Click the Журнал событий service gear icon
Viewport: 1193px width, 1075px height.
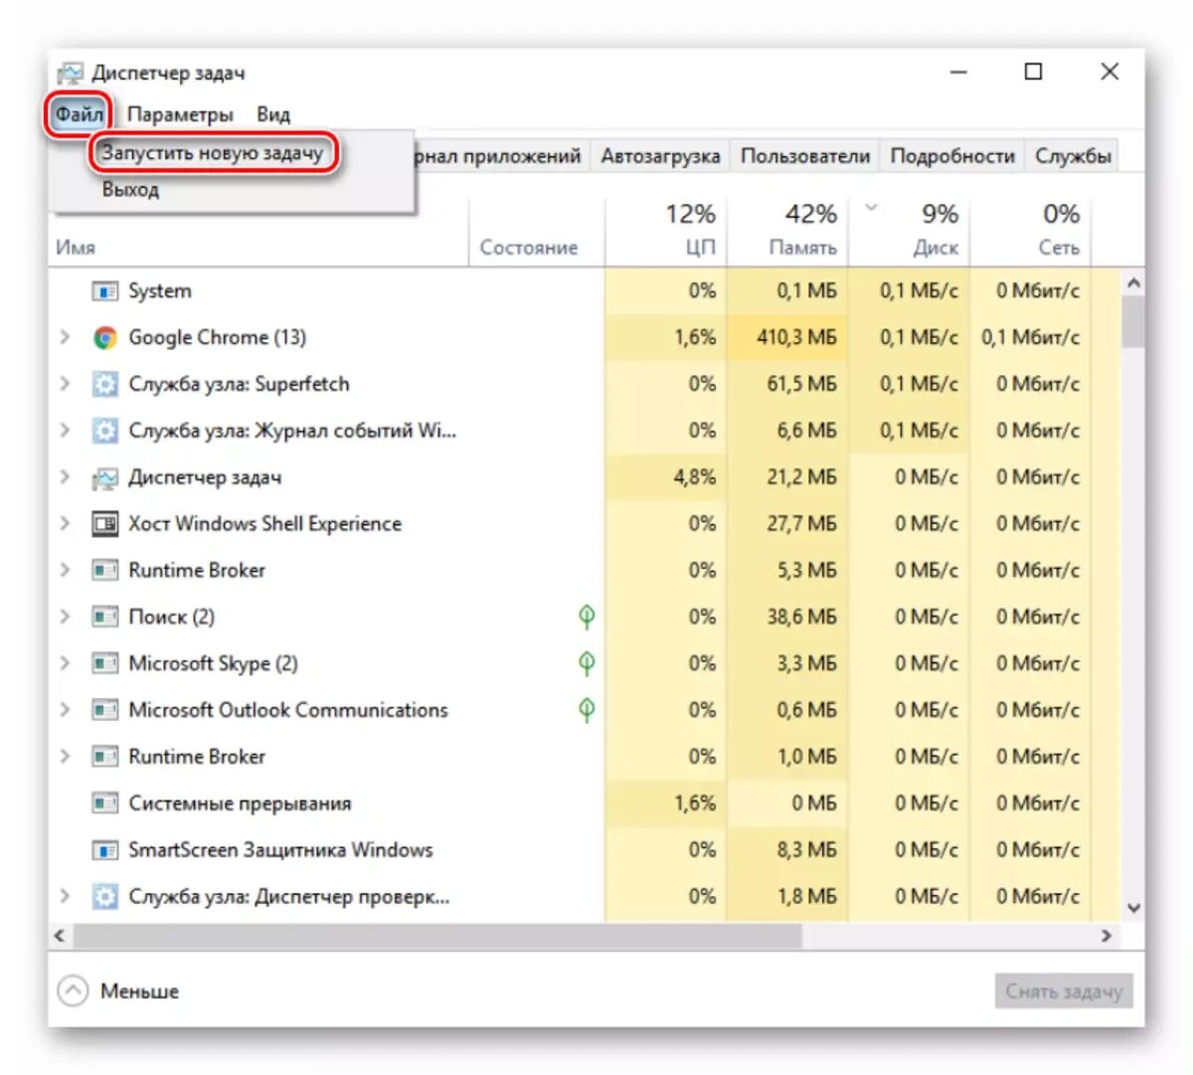click(104, 431)
